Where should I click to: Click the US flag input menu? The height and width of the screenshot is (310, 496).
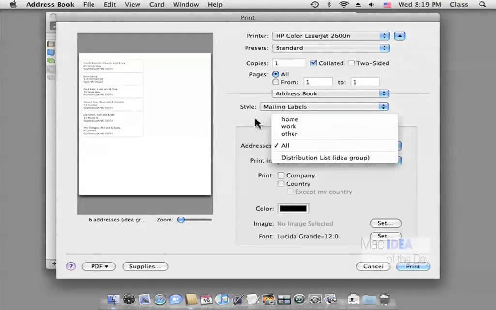click(387, 5)
